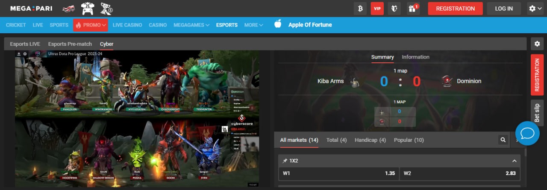Switch to Esports LIVE tab

[25, 44]
